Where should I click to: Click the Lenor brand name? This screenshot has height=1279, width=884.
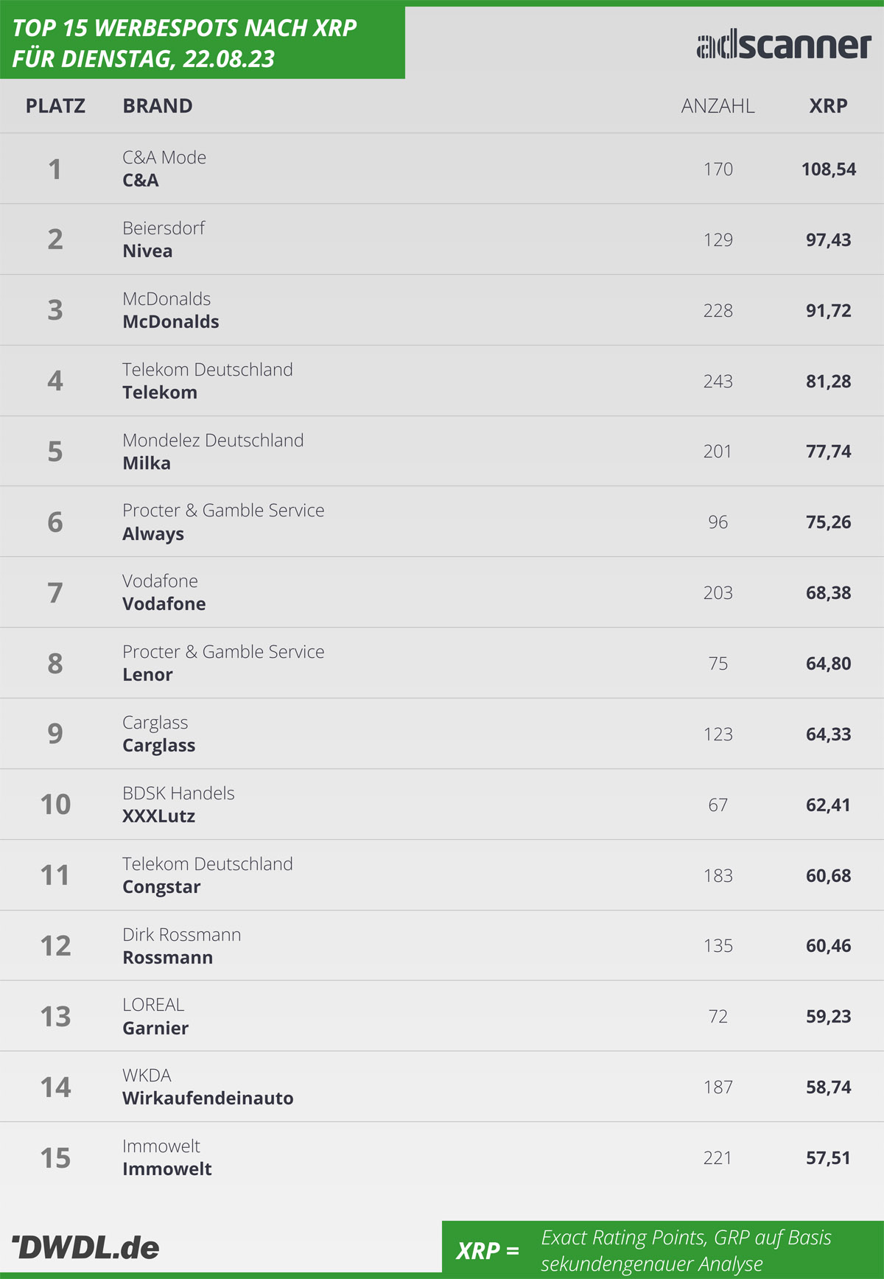pyautogui.click(x=147, y=675)
